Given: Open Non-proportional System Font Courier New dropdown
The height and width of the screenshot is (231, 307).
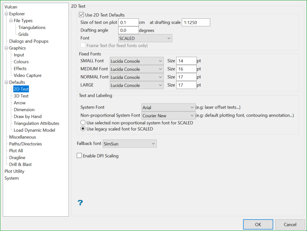Looking at the screenshot, I should coord(168,116).
